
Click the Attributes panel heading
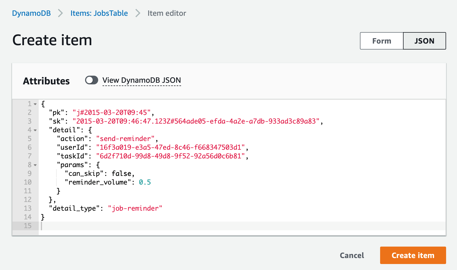pyautogui.click(x=46, y=81)
